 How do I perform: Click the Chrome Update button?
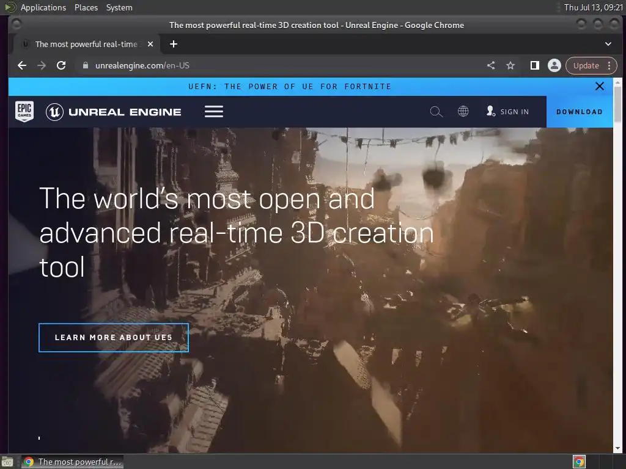click(586, 65)
